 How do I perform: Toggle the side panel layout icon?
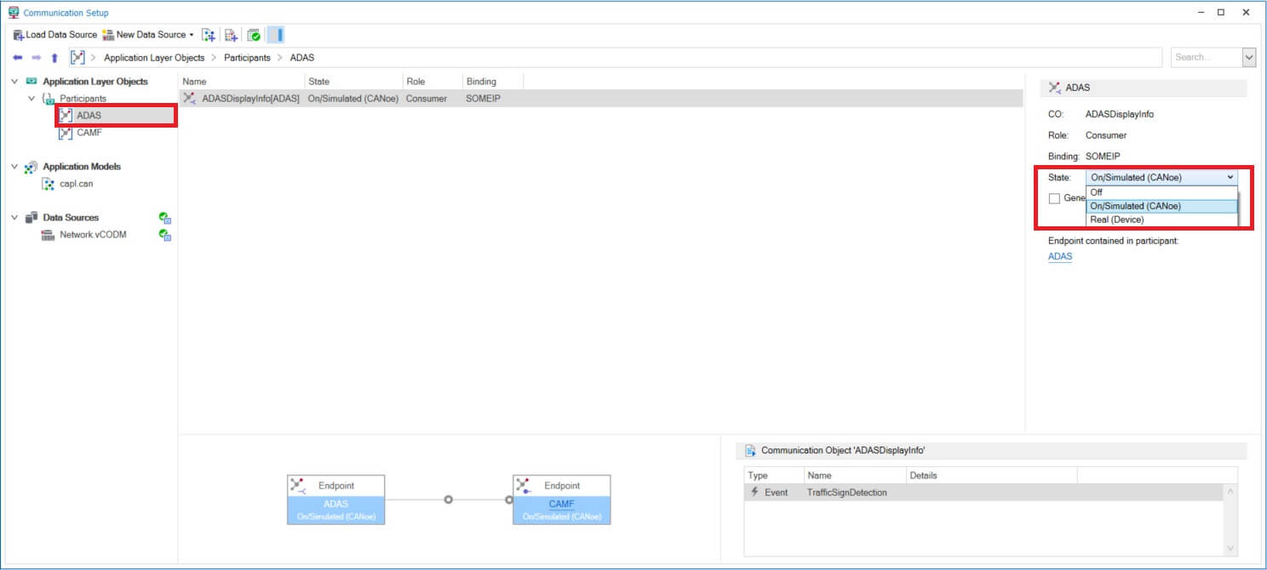[x=276, y=35]
